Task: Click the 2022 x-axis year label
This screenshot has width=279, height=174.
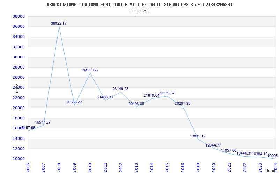Action: [245, 167]
